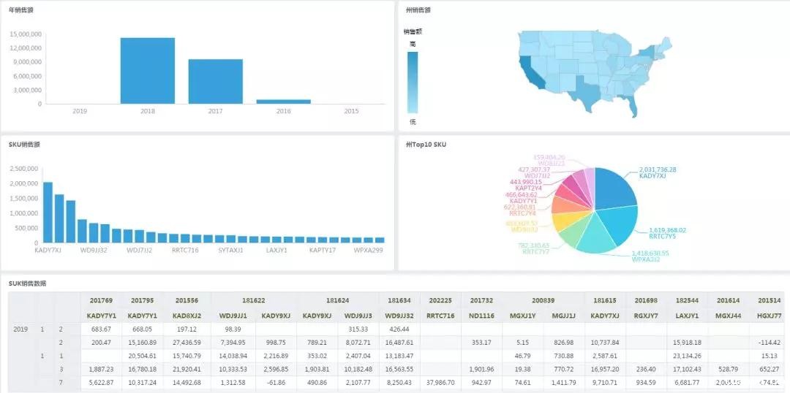This screenshot has height=393, width=790.
Task: Click the sales amount color gradient legend
Action: [413, 82]
